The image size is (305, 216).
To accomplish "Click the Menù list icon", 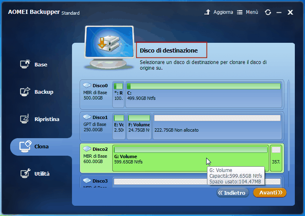I will tap(240, 12).
